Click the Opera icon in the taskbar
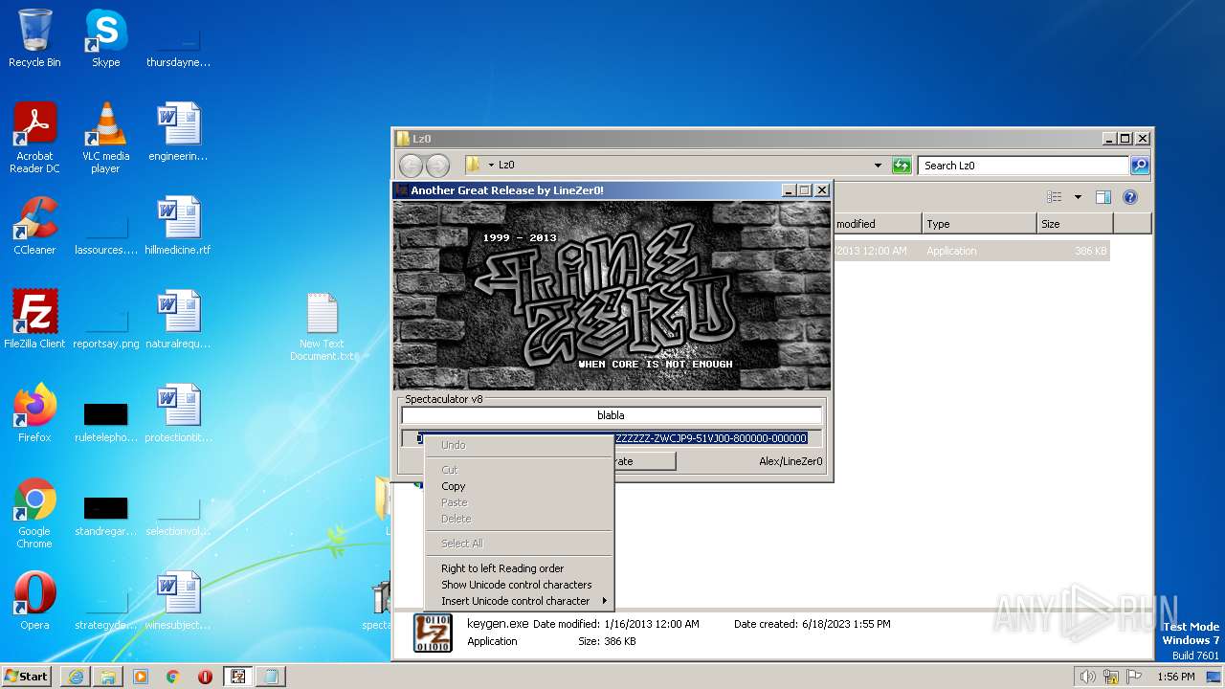 pyautogui.click(x=205, y=677)
